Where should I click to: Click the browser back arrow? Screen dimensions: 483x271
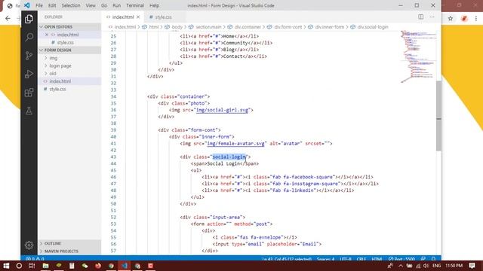8,18
